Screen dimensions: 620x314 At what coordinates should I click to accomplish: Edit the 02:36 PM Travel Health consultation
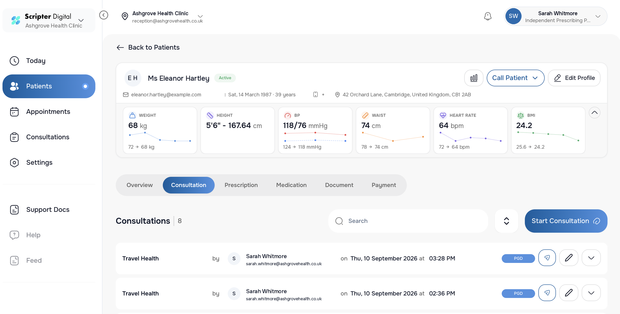pyautogui.click(x=569, y=293)
